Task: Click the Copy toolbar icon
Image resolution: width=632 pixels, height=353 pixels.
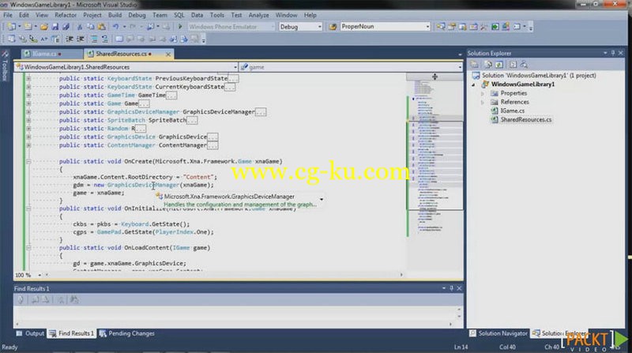Action: (x=91, y=27)
